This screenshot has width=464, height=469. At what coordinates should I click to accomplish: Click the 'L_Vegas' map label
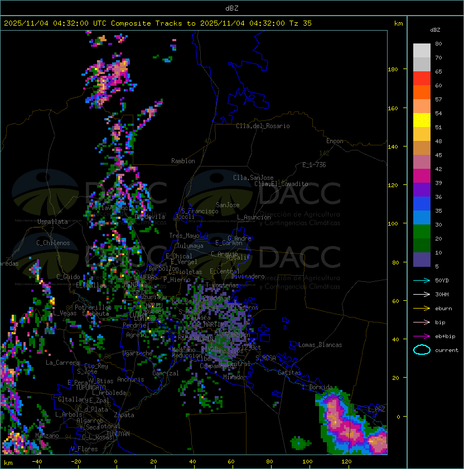pos(65,313)
